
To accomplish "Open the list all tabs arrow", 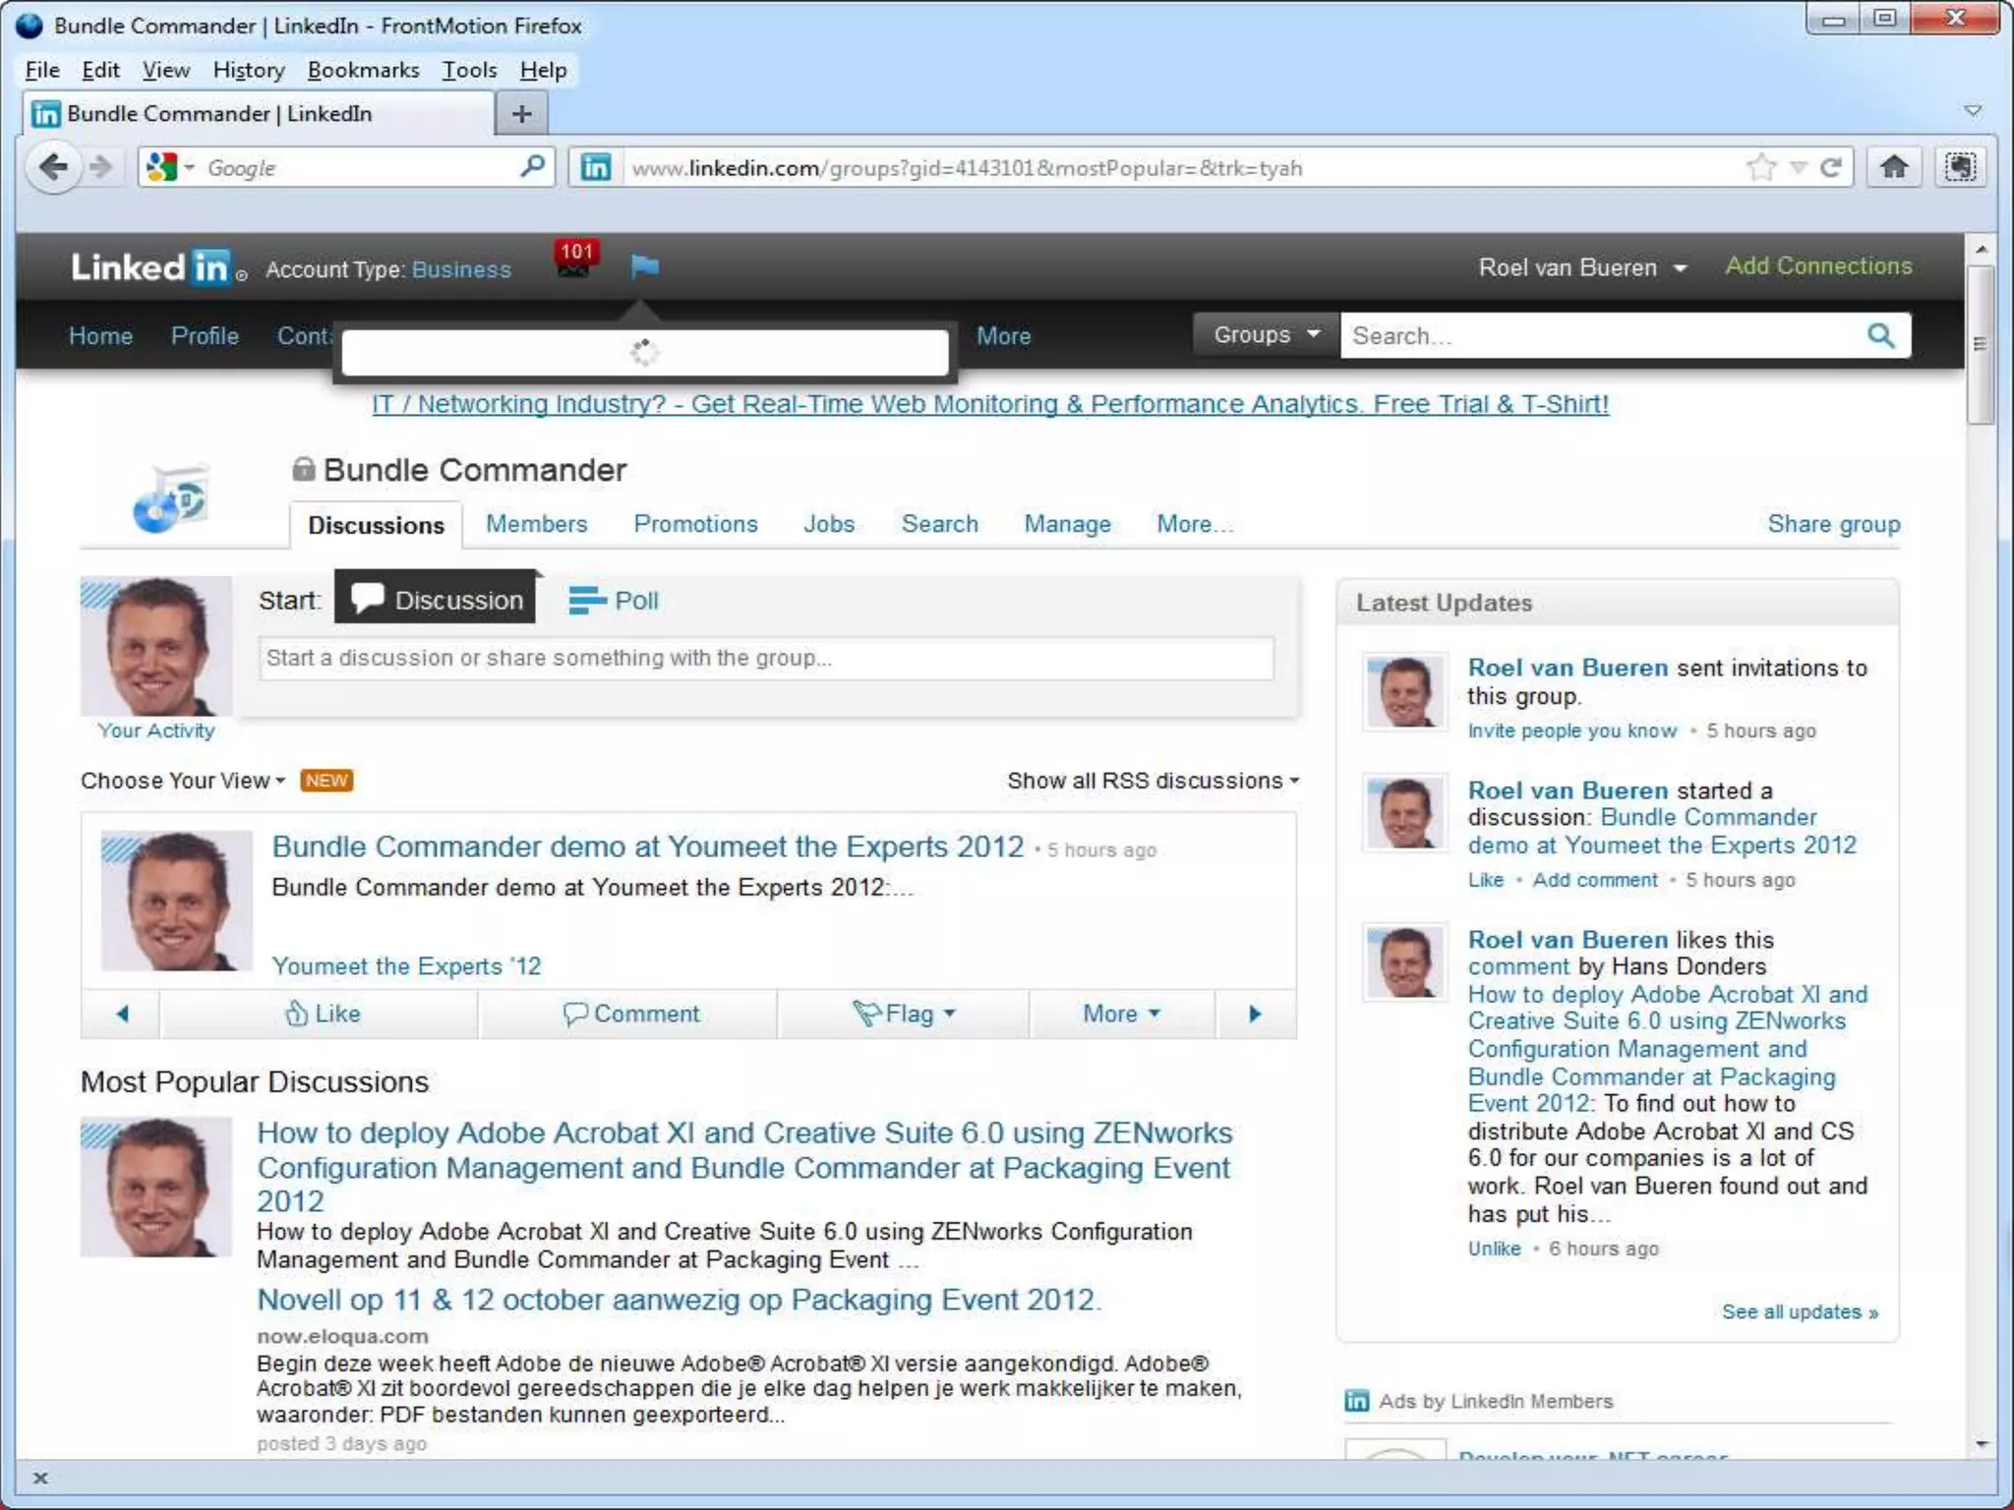I will coord(1972,111).
